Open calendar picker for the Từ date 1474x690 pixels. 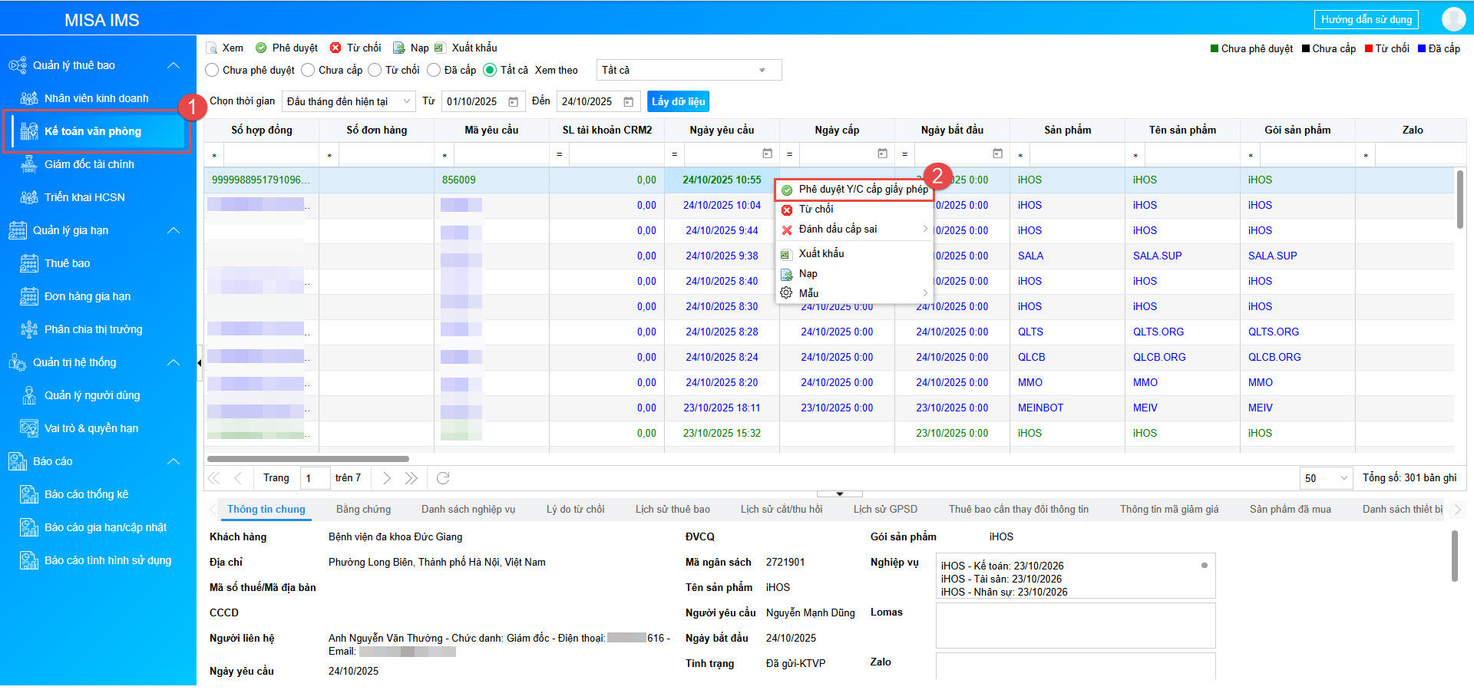(x=513, y=102)
